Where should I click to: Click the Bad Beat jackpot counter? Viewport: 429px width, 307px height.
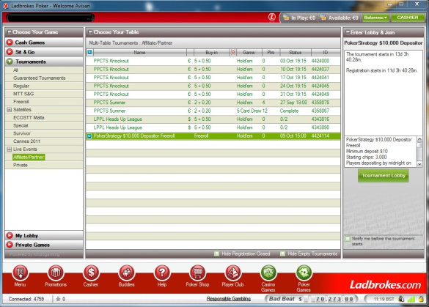pos(312,299)
